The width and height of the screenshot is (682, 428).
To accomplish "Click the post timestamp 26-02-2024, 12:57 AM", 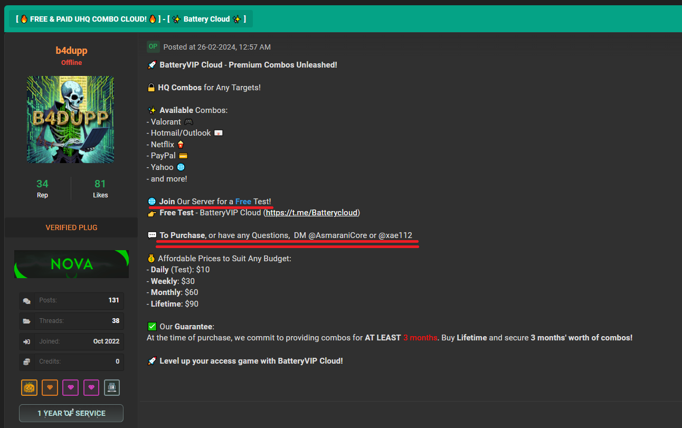I will 234,47.
